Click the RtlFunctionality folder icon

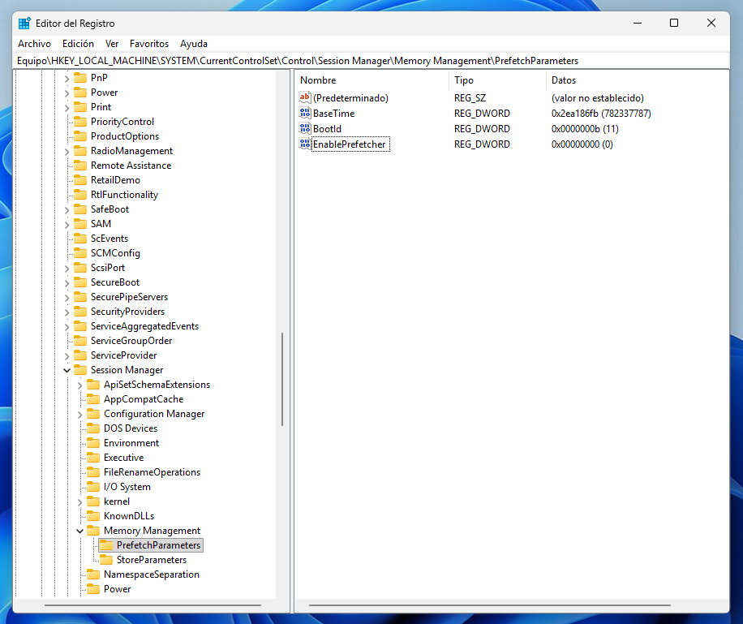click(x=80, y=195)
